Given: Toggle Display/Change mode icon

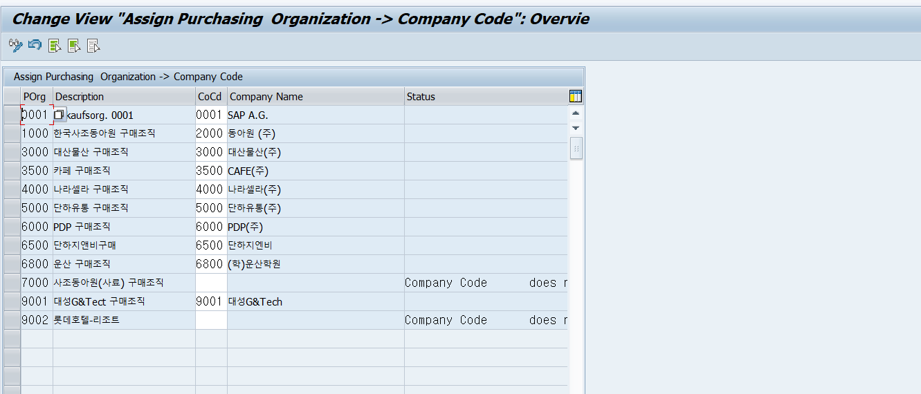Looking at the screenshot, I should (15, 46).
